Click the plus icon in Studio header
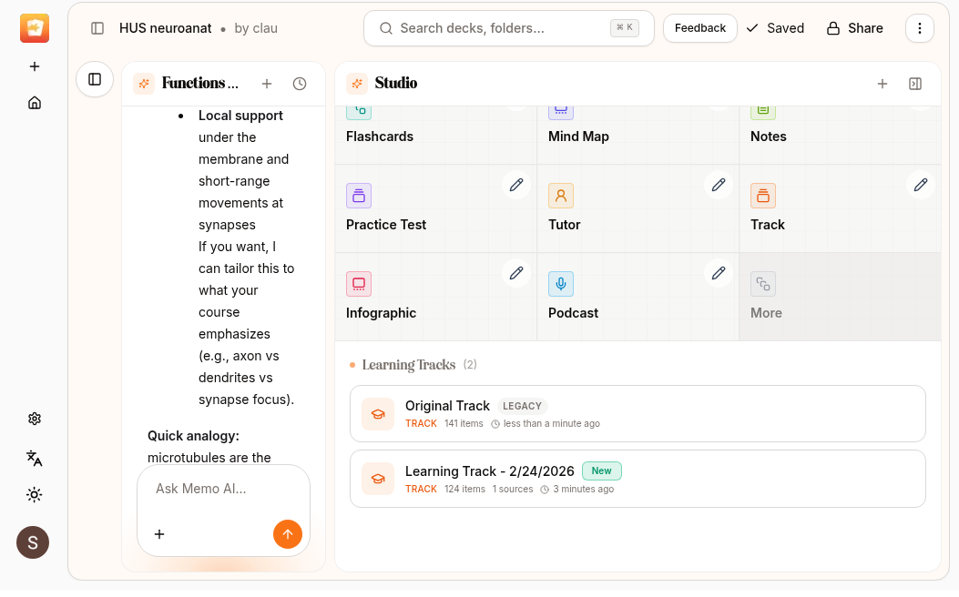959x597 pixels. tap(882, 84)
